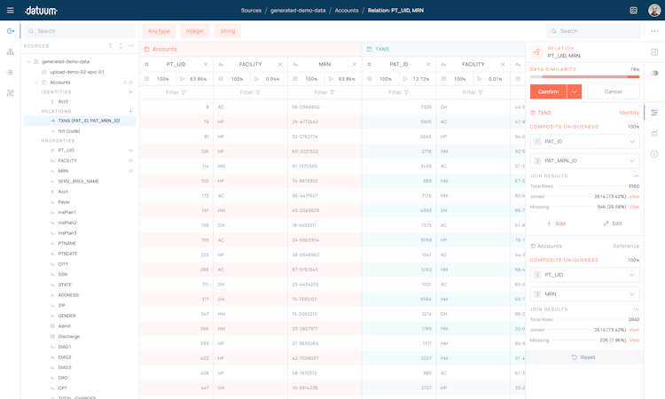The width and height of the screenshot is (665, 399).
Task: Open Accounts join results options ellipsis
Action: [x=636, y=309]
